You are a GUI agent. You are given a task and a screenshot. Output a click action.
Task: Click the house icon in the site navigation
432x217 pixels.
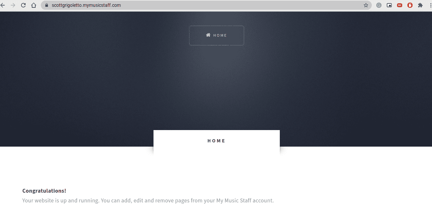pos(208,35)
